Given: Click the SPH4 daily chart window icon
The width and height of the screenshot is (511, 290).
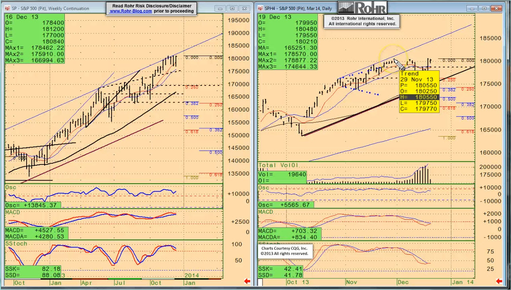Looking at the screenshot, I should coord(260,8).
